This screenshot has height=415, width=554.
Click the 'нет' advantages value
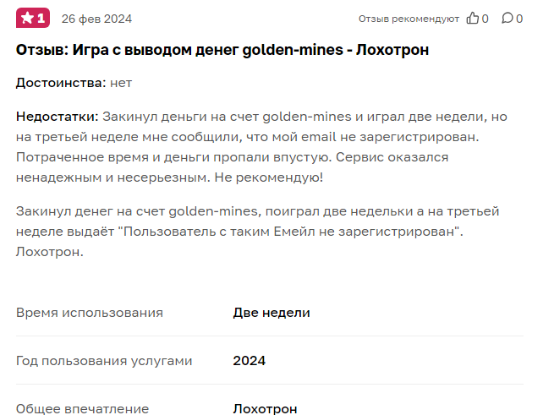(121, 84)
